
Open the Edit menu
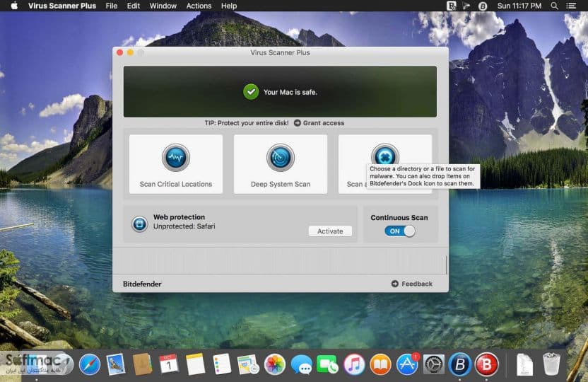tap(133, 6)
